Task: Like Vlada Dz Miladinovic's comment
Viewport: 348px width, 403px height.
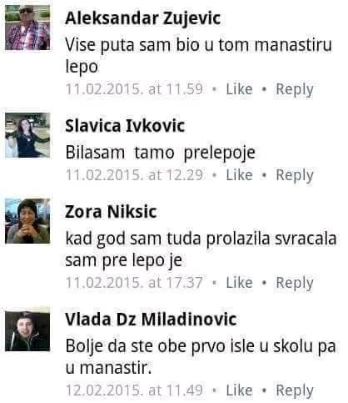Action: [239, 390]
